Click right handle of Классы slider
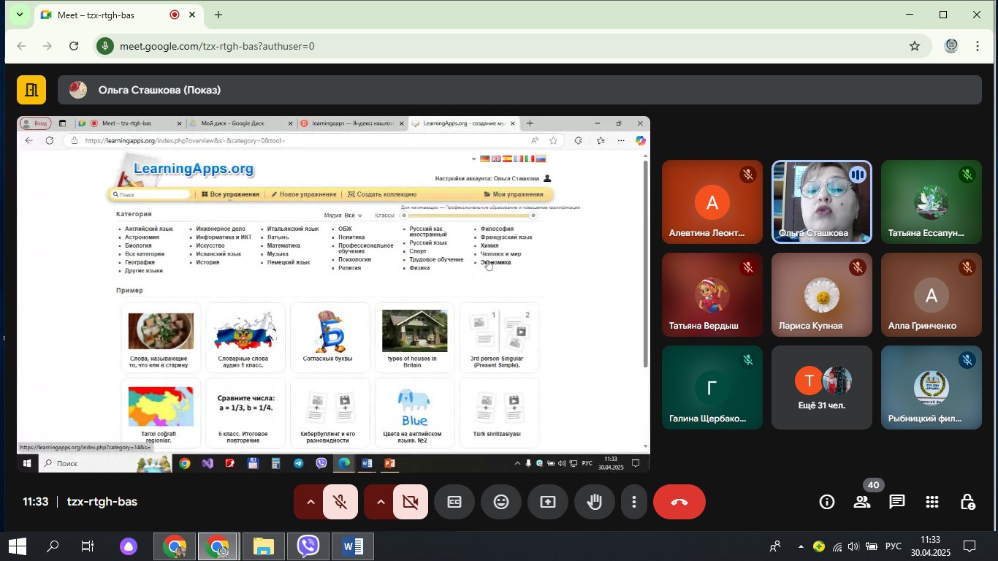Image resolution: width=998 pixels, height=561 pixels. 533,215
